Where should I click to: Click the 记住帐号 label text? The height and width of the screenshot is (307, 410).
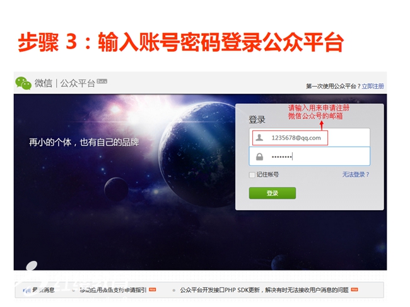(267, 174)
